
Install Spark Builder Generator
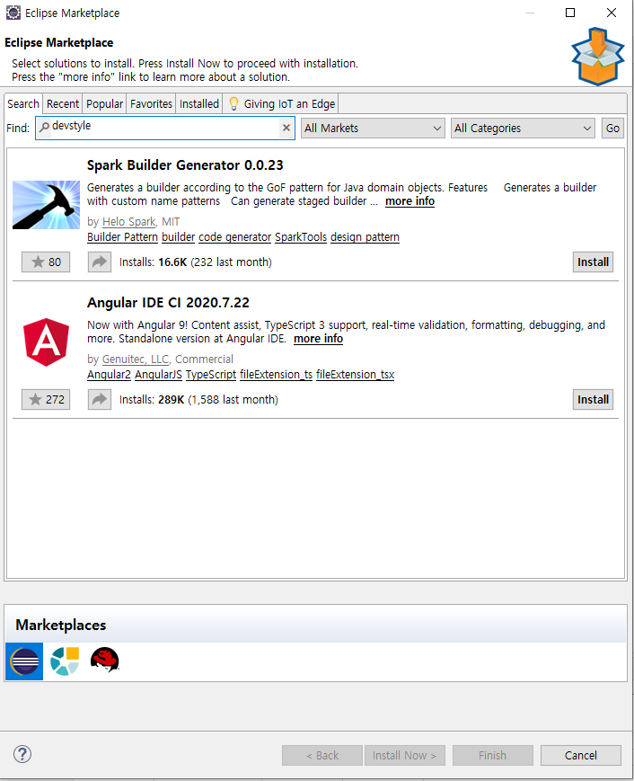pos(593,262)
